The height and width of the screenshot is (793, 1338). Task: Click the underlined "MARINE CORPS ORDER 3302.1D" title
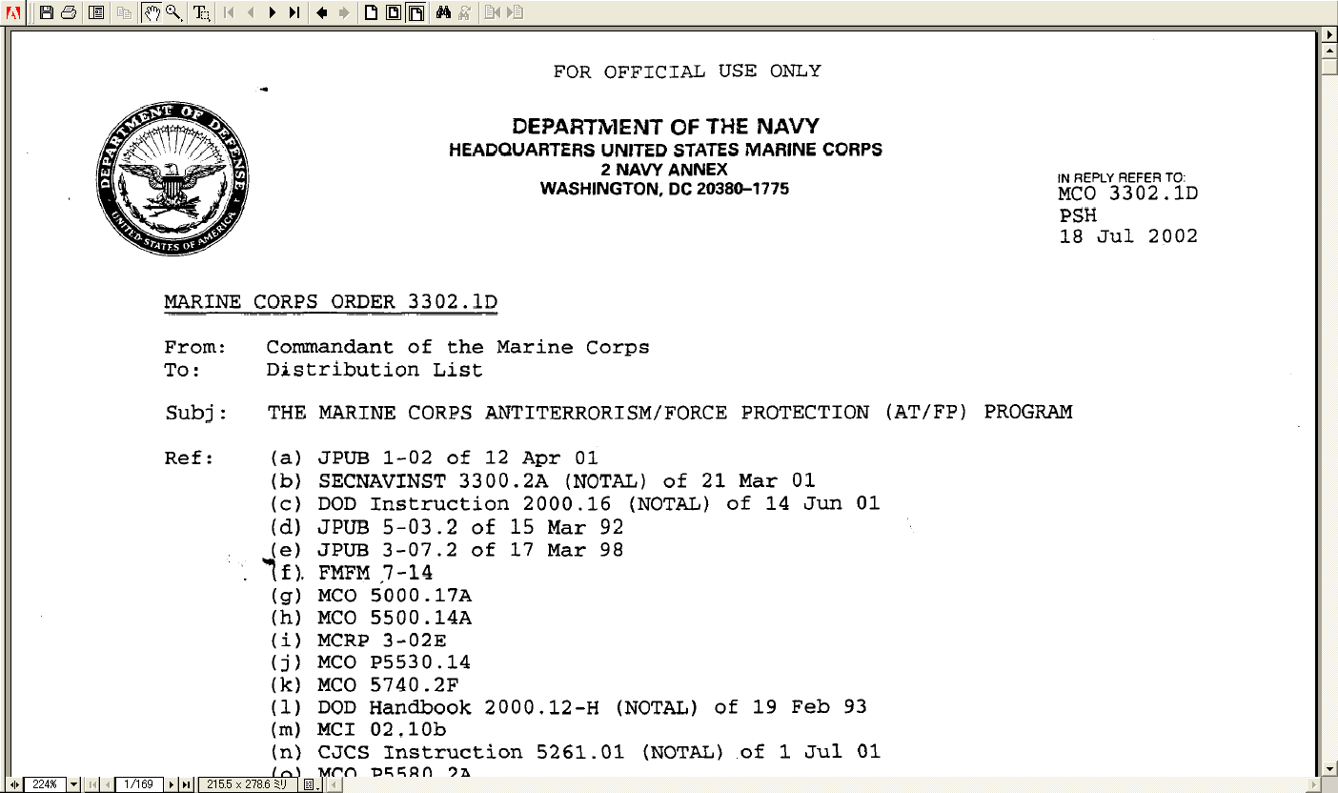click(x=331, y=303)
